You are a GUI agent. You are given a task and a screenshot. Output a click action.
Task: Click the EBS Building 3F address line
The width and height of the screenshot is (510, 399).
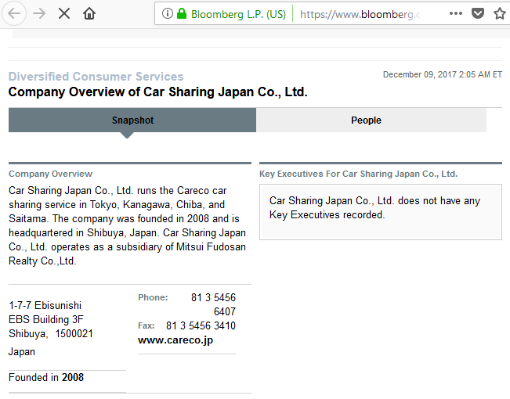tap(46, 320)
